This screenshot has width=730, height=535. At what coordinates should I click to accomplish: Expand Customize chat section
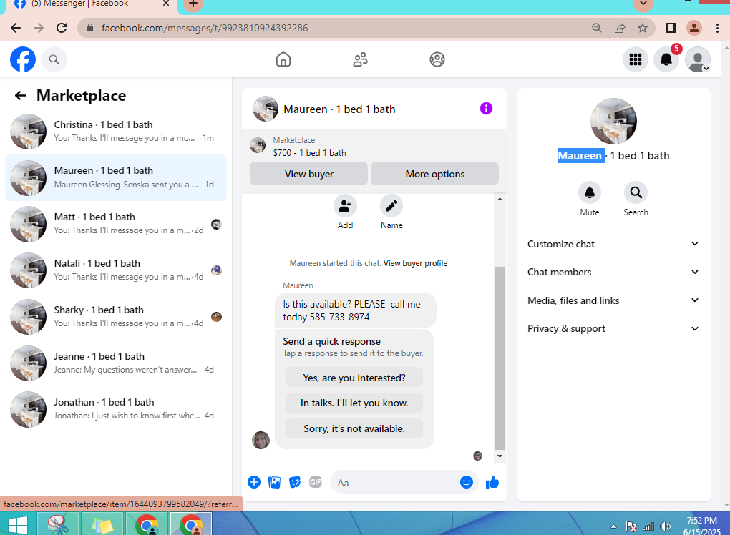(613, 244)
